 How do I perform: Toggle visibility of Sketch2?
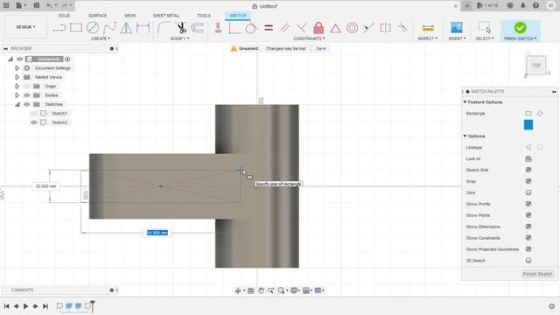33,122
